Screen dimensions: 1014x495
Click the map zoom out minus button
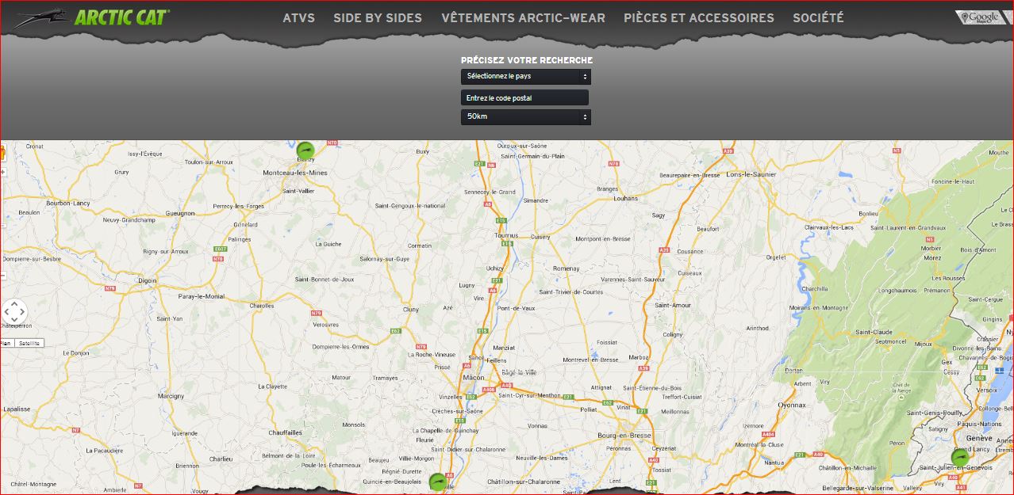(x=2, y=276)
